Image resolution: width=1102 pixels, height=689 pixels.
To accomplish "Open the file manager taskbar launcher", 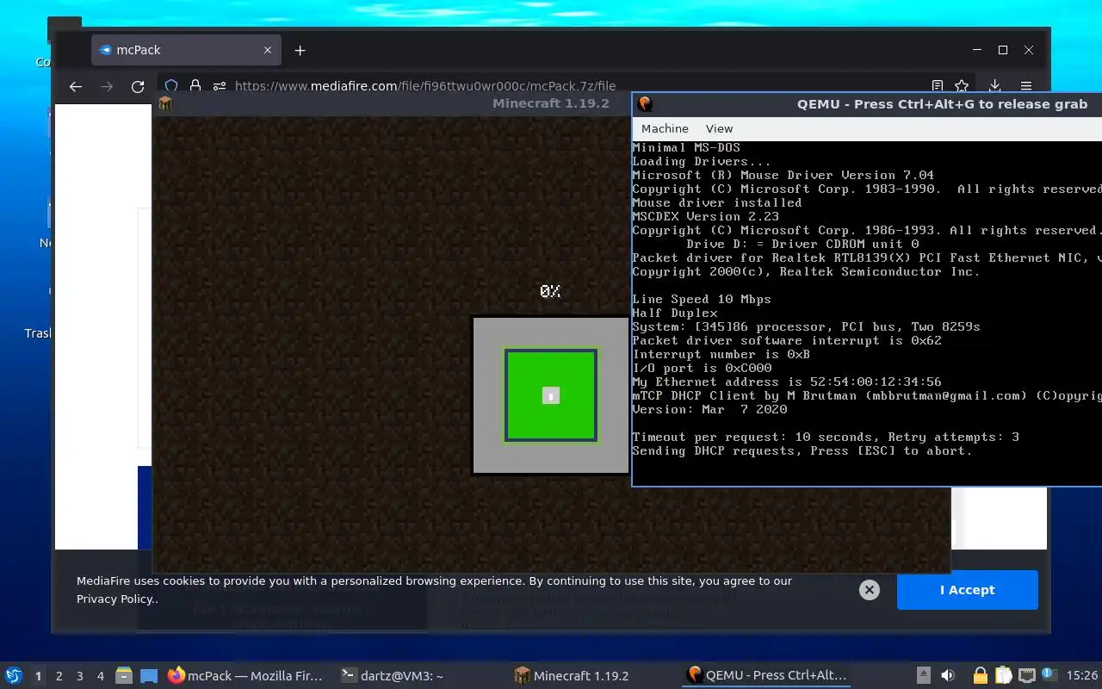I will [124, 676].
